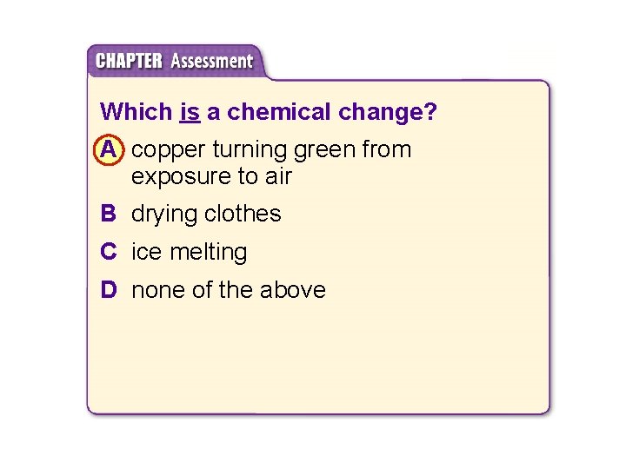Click the CHAPTER Assessment tab header

(174, 62)
